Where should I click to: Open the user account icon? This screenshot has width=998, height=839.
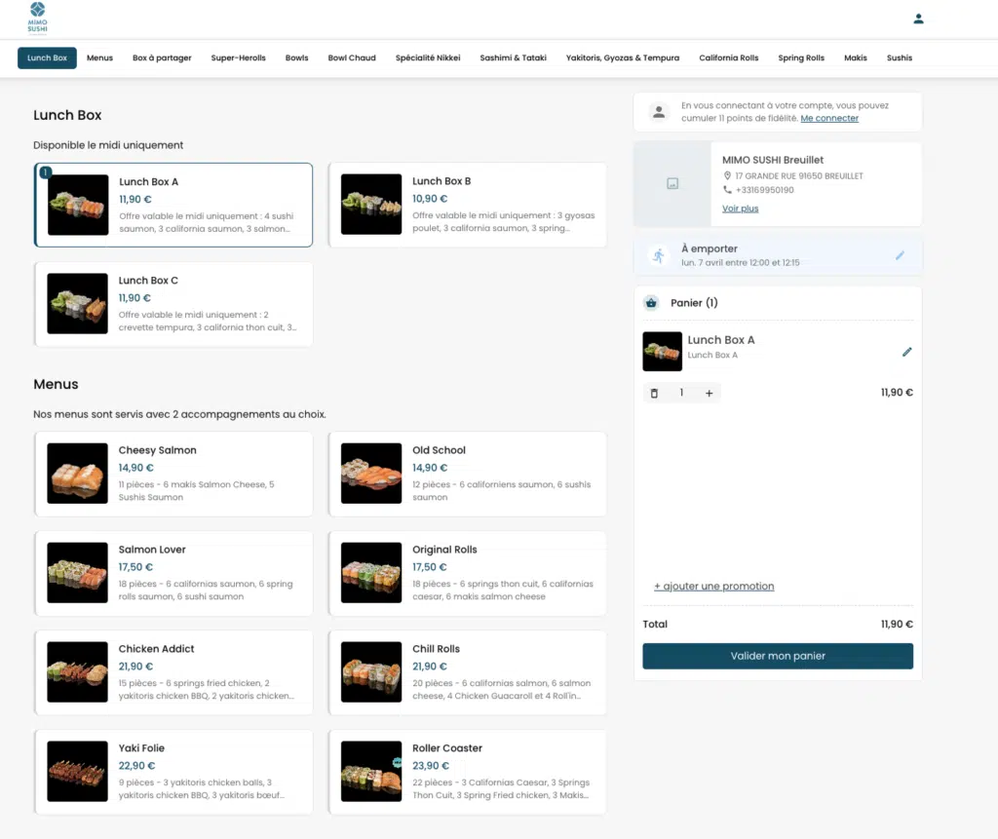(918, 19)
